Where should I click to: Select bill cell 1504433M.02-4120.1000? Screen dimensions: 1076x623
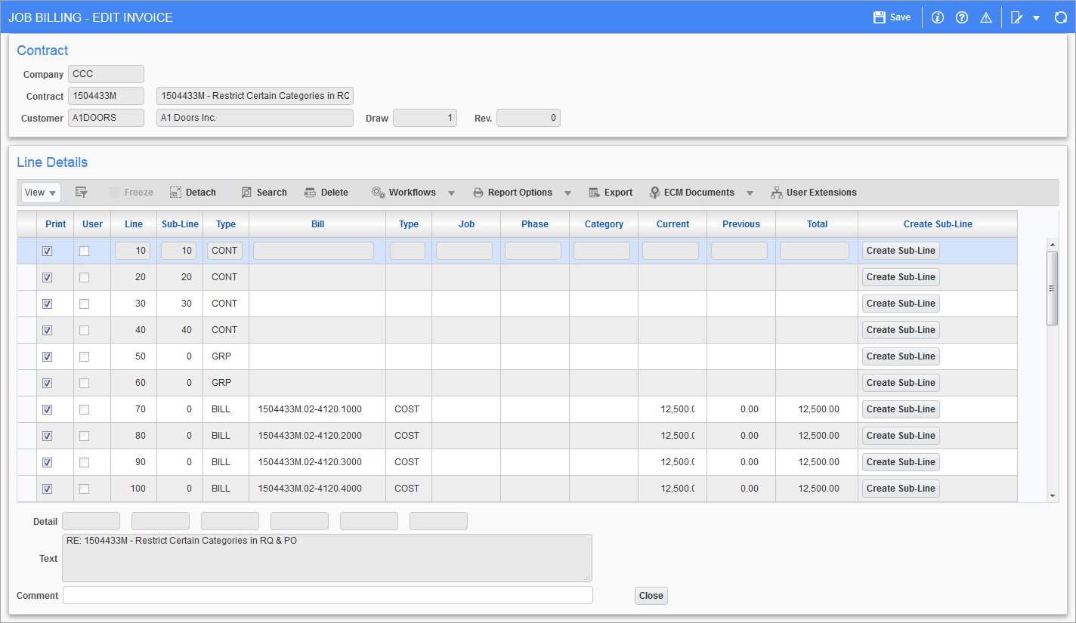click(317, 409)
